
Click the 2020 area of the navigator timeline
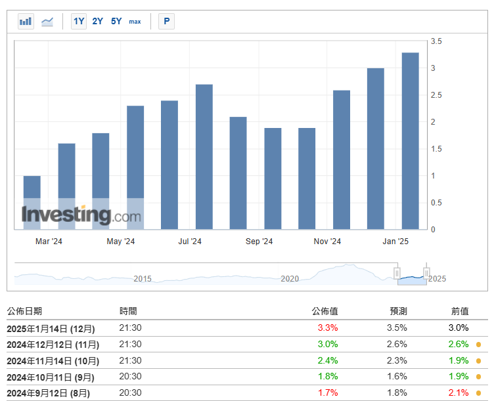point(290,278)
